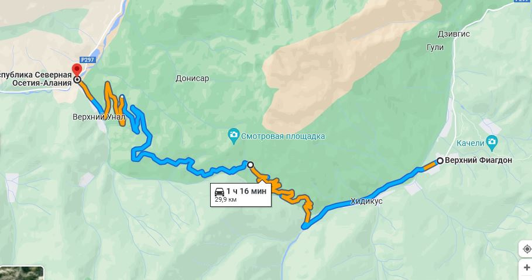Click the mid-route waypoint circle
Image resolution: width=532 pixels, height=280 pixels.
pos(250,165)
